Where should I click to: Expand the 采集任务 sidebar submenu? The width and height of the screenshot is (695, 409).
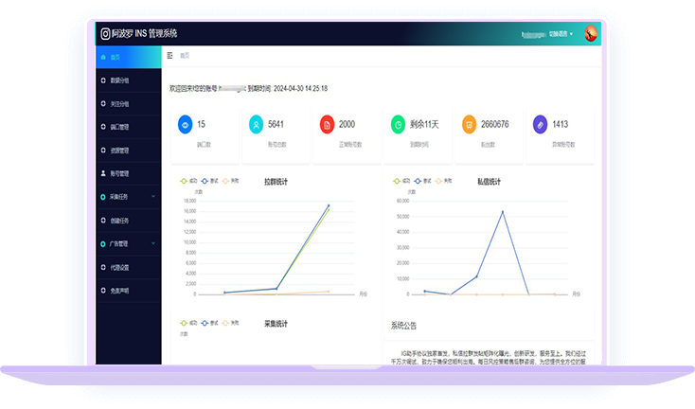(x=125, y=197)
